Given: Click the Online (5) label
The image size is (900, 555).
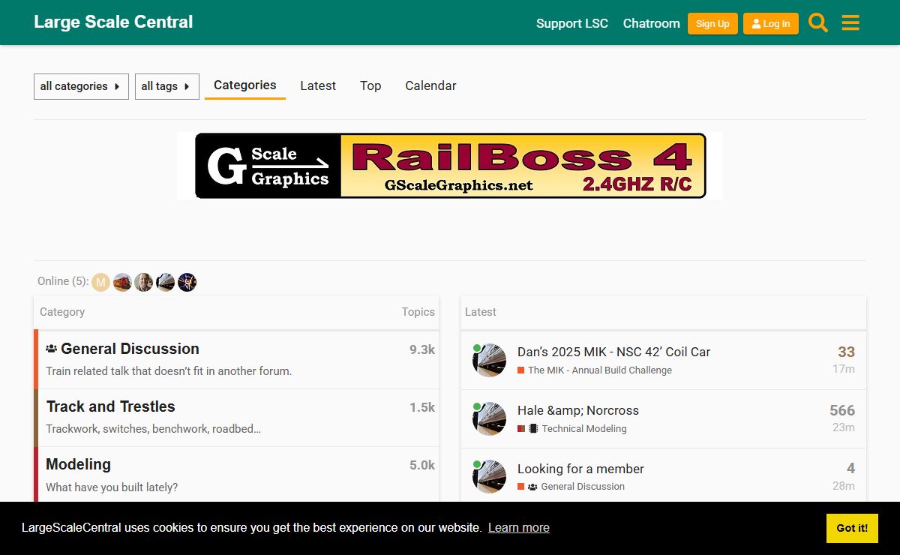Looking at the screenshot, I should pos(63,281).
